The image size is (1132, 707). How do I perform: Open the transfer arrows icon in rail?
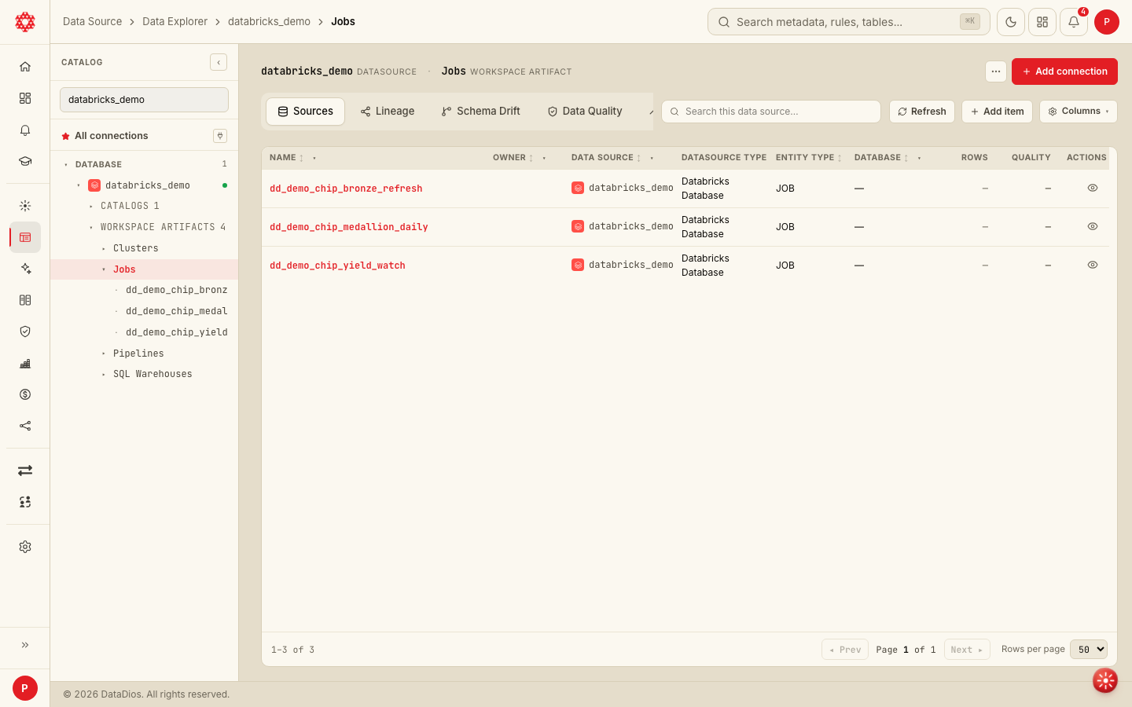pyautogui.click(x=25, y=471)
